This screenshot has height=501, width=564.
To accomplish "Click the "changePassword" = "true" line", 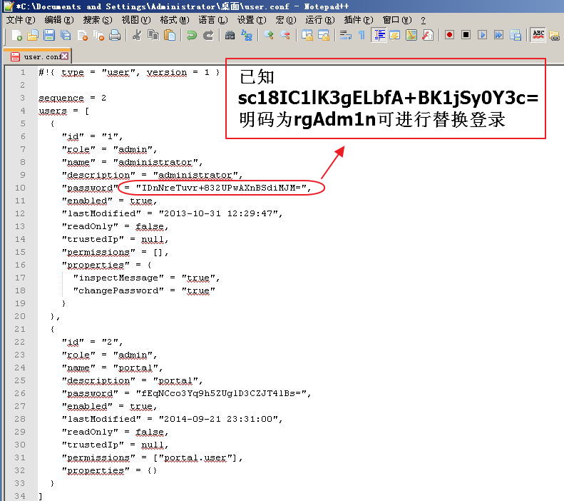I will pyautogui.click(x=144, y=290).
